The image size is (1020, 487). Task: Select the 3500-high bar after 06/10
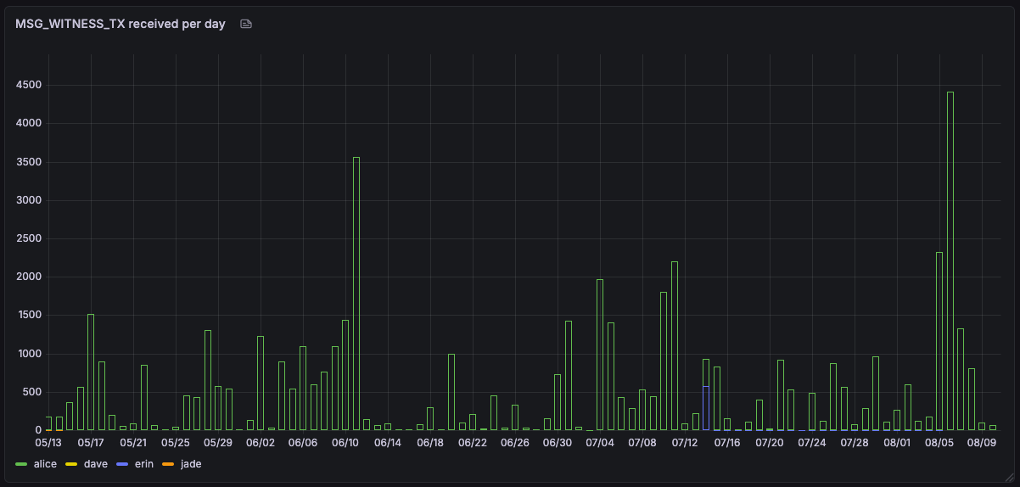(x=356, y=294)
